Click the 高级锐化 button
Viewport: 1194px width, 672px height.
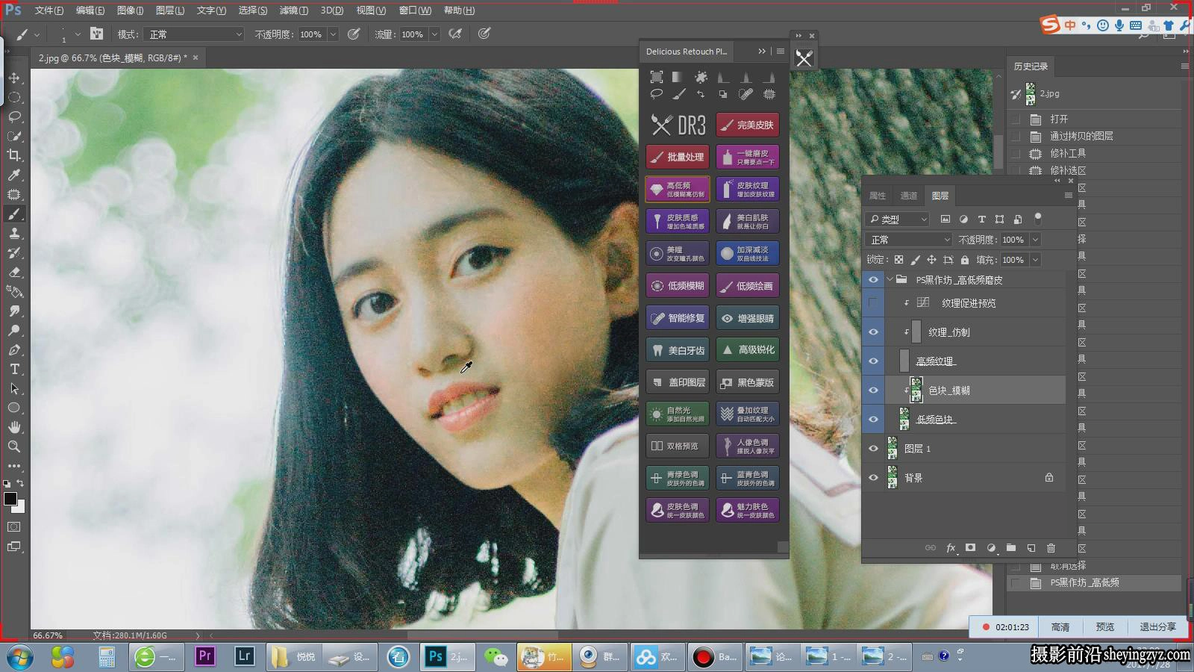(x=748, y=349)
